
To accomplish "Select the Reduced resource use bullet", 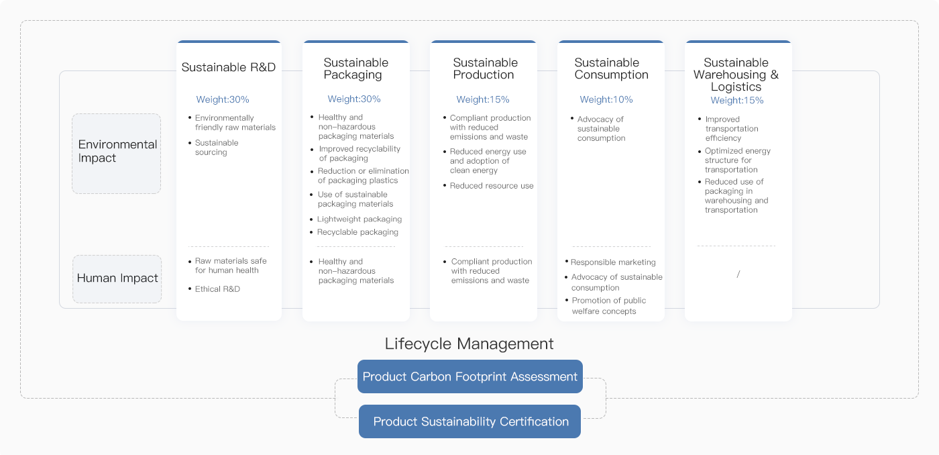I will 491,186.
